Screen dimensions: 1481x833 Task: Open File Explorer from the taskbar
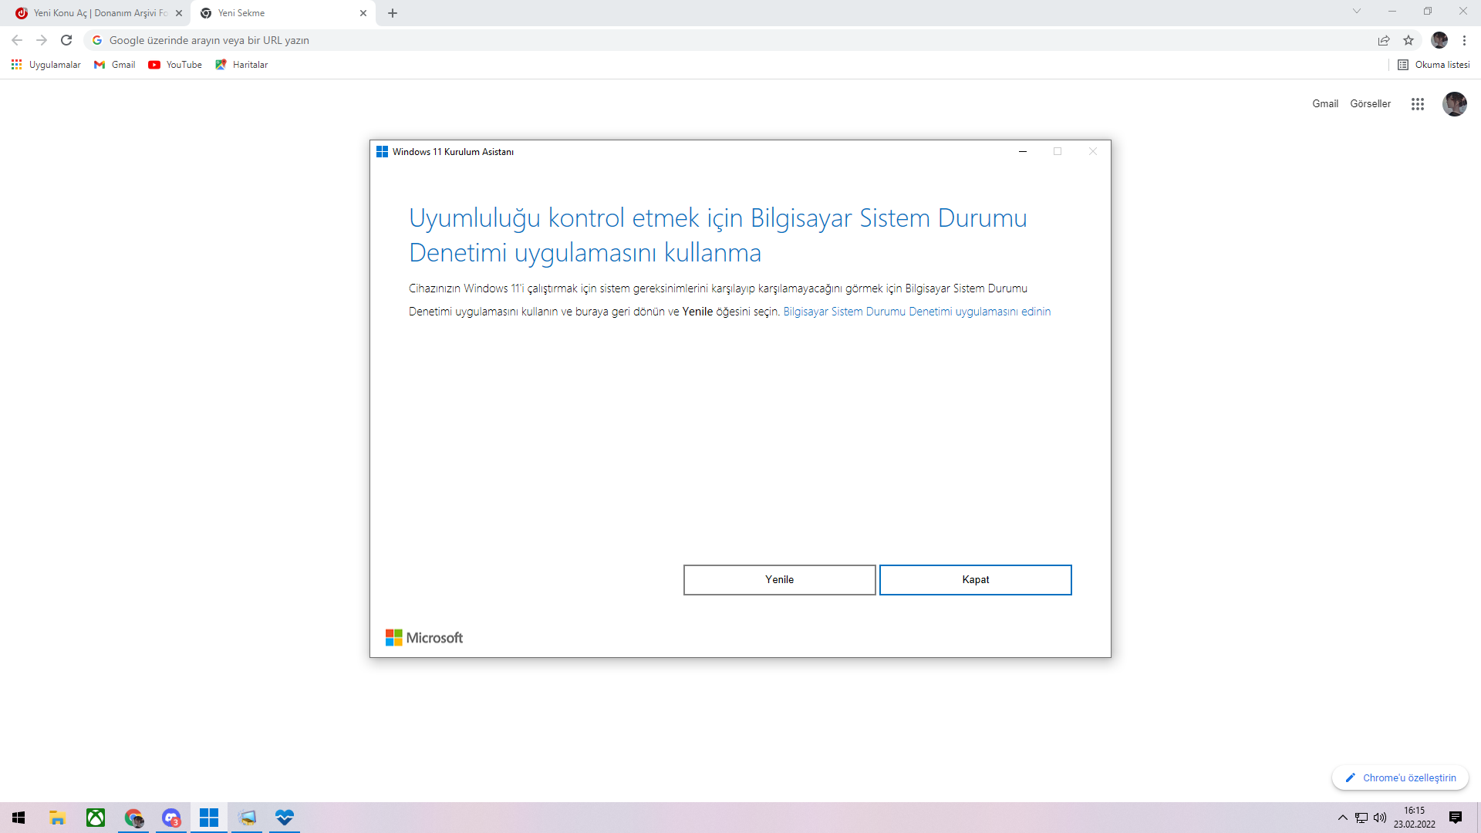pos(57,818)
